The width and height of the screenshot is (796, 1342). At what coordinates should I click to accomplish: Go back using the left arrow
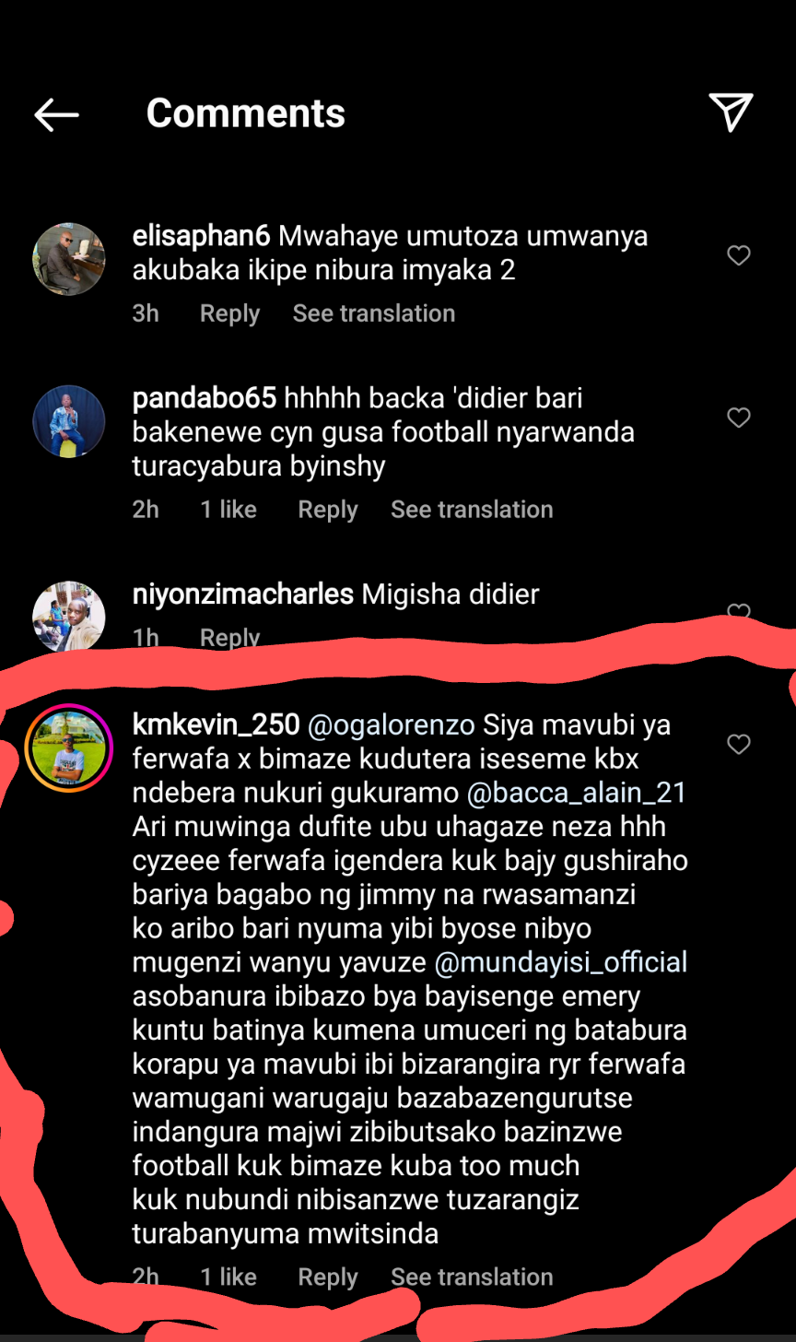pos(56,114)
